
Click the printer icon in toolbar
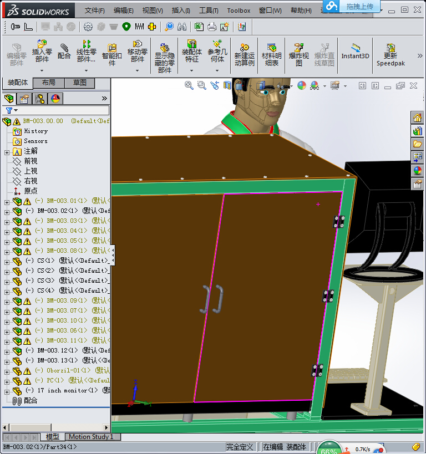coord(212,27)
